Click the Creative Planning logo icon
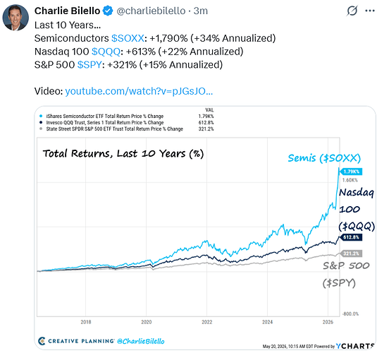 click(x=42, y=341)
